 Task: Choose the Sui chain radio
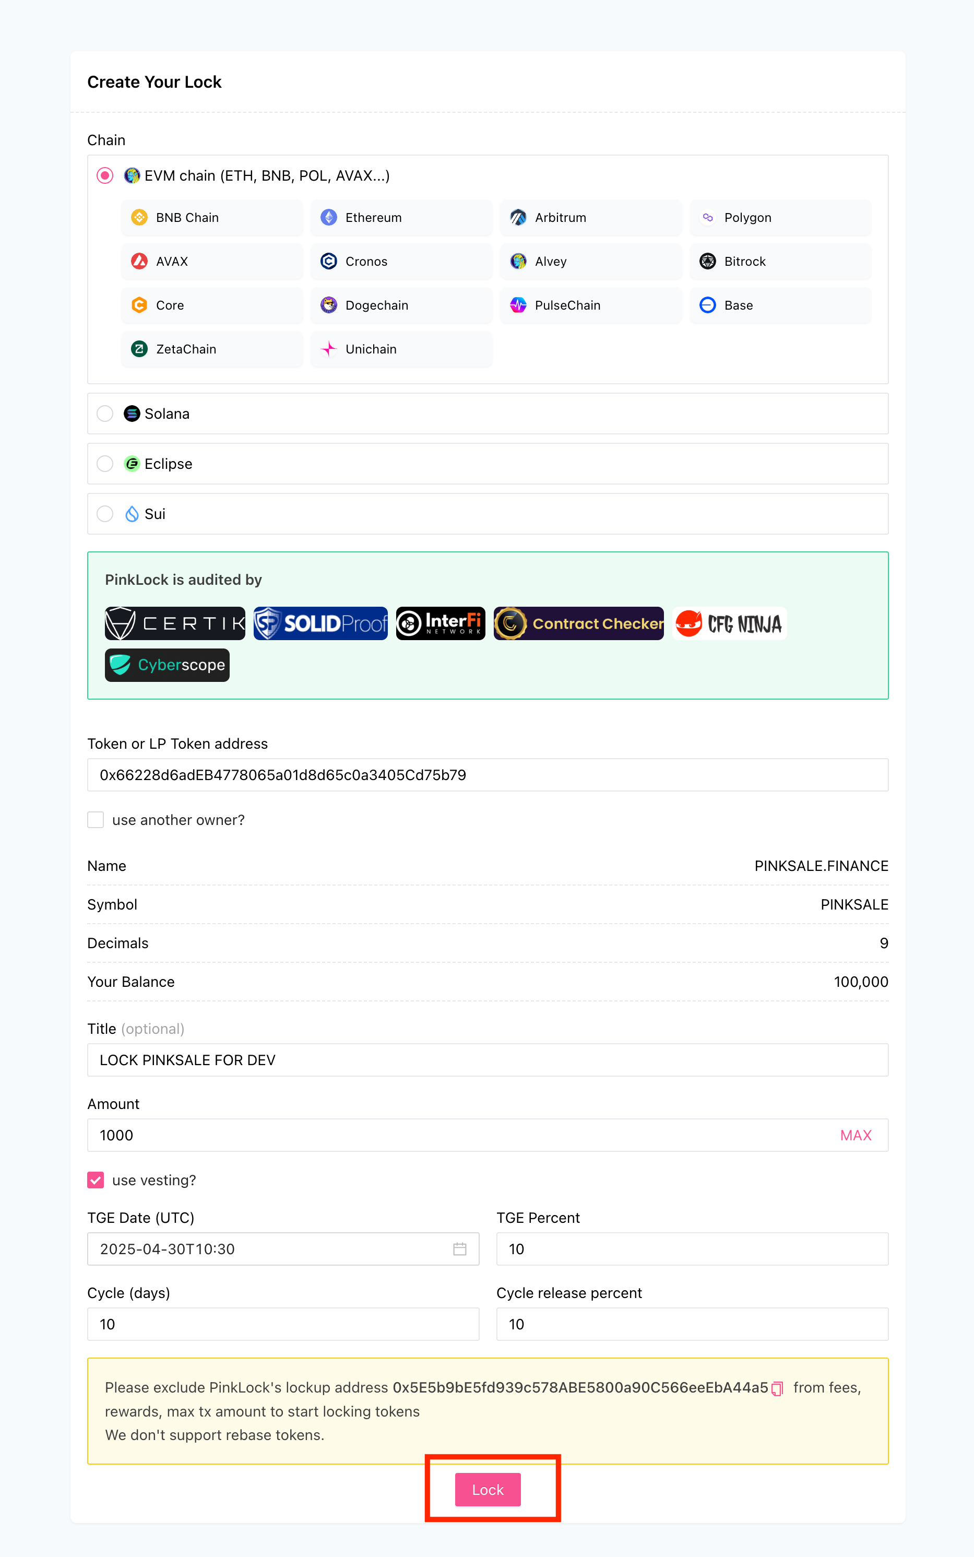pos(105,514)
